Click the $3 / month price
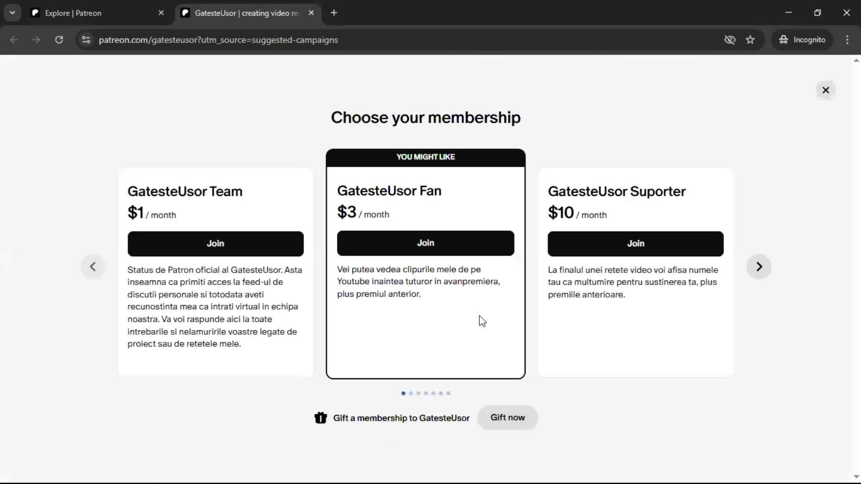 (x=363, y=212)
